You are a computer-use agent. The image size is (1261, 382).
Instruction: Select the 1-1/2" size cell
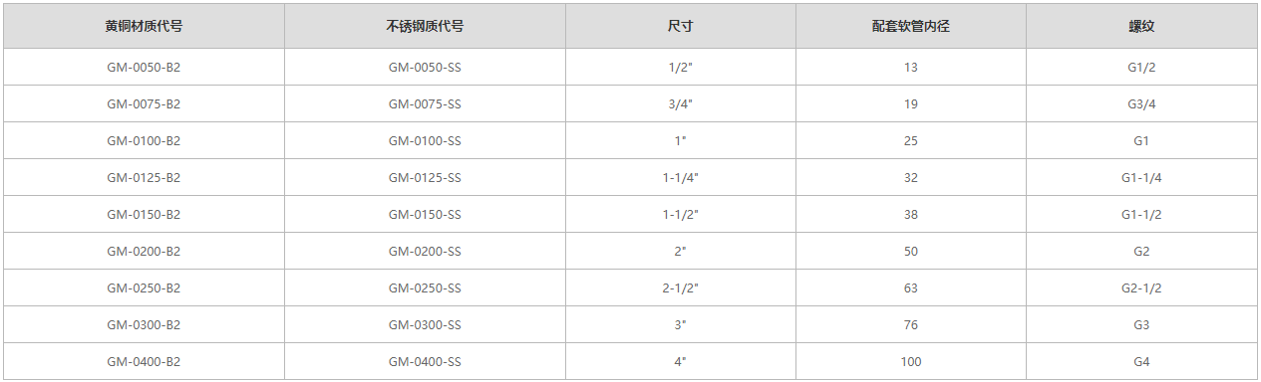click(681, 215)
